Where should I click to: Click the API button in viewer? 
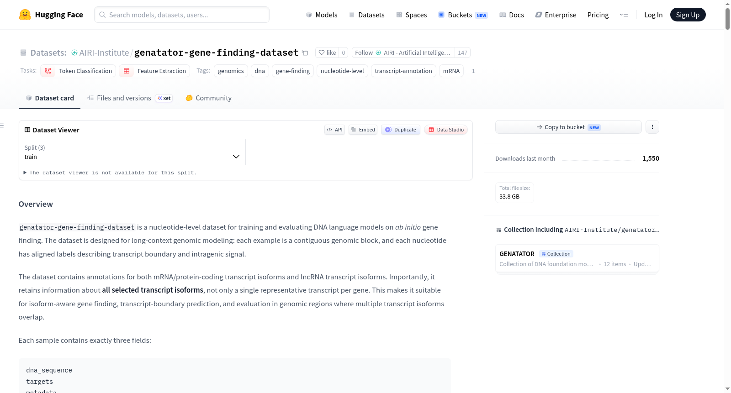[x=334, y=130]
